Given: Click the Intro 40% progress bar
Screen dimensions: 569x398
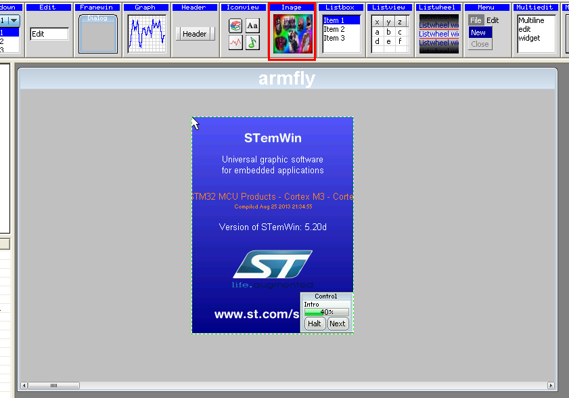Looking at the screenshot, I should click(327, 312).
